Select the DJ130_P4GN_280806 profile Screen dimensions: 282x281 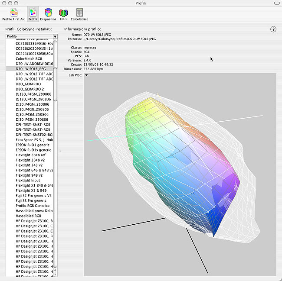(30, 99)
